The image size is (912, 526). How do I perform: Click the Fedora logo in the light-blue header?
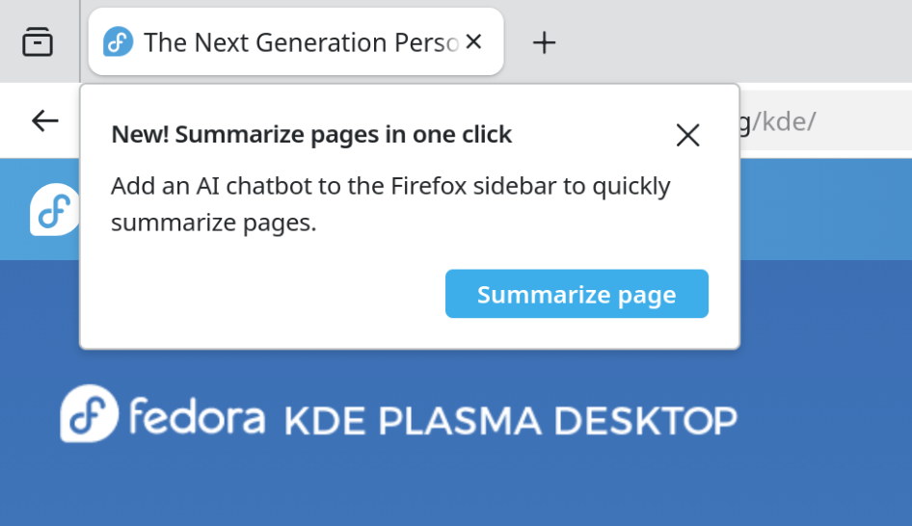pyautogui.click(x=54, y=209)
